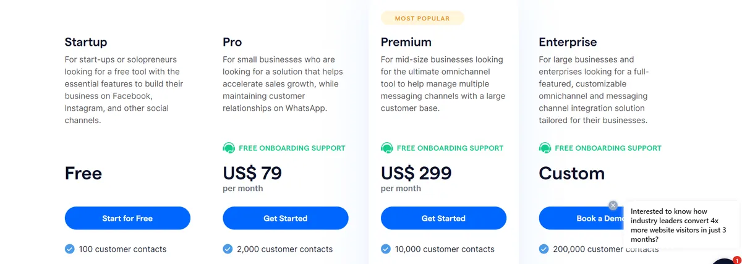Viewport: 742px width, 264px height.
Task: Click the US$ 299 price
Action: click(416, 173)
